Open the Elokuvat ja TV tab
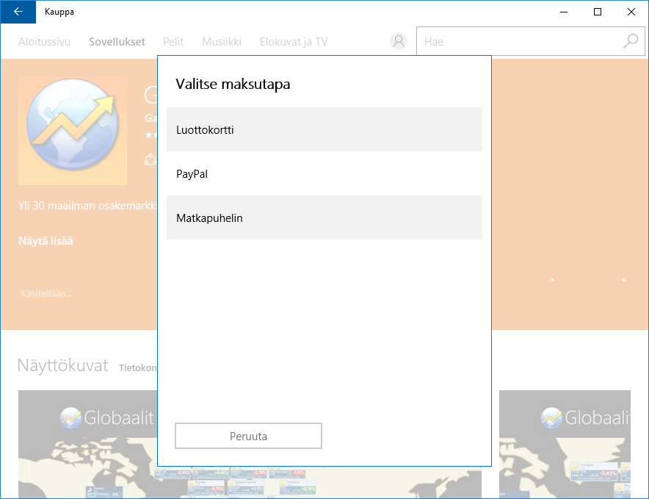Viewport: 649px width, 499px height. (294, 42)
